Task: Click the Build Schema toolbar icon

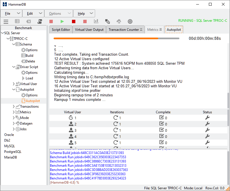Action: [17, 21]
